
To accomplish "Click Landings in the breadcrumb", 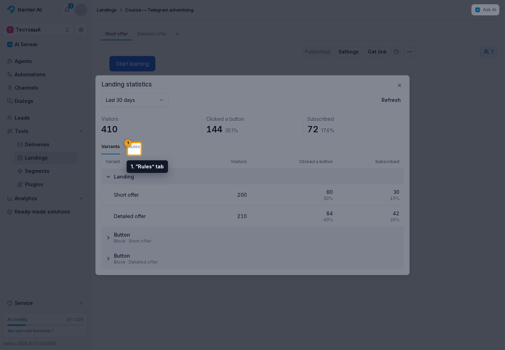I will click(x=107, y=10).
